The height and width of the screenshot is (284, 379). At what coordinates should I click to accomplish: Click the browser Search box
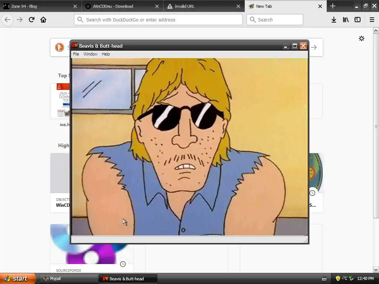tap(275, 20)
